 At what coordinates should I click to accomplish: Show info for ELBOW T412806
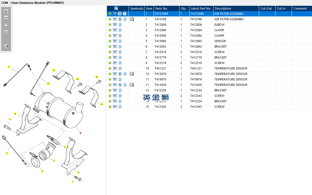(x=120, y=25)
